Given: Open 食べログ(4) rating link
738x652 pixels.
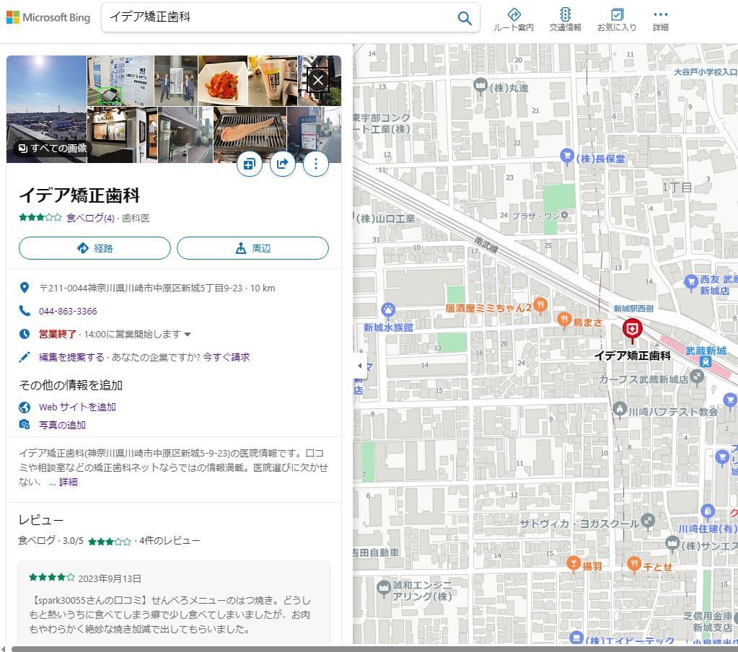Looking at the screenshot, I should (90, 218).
